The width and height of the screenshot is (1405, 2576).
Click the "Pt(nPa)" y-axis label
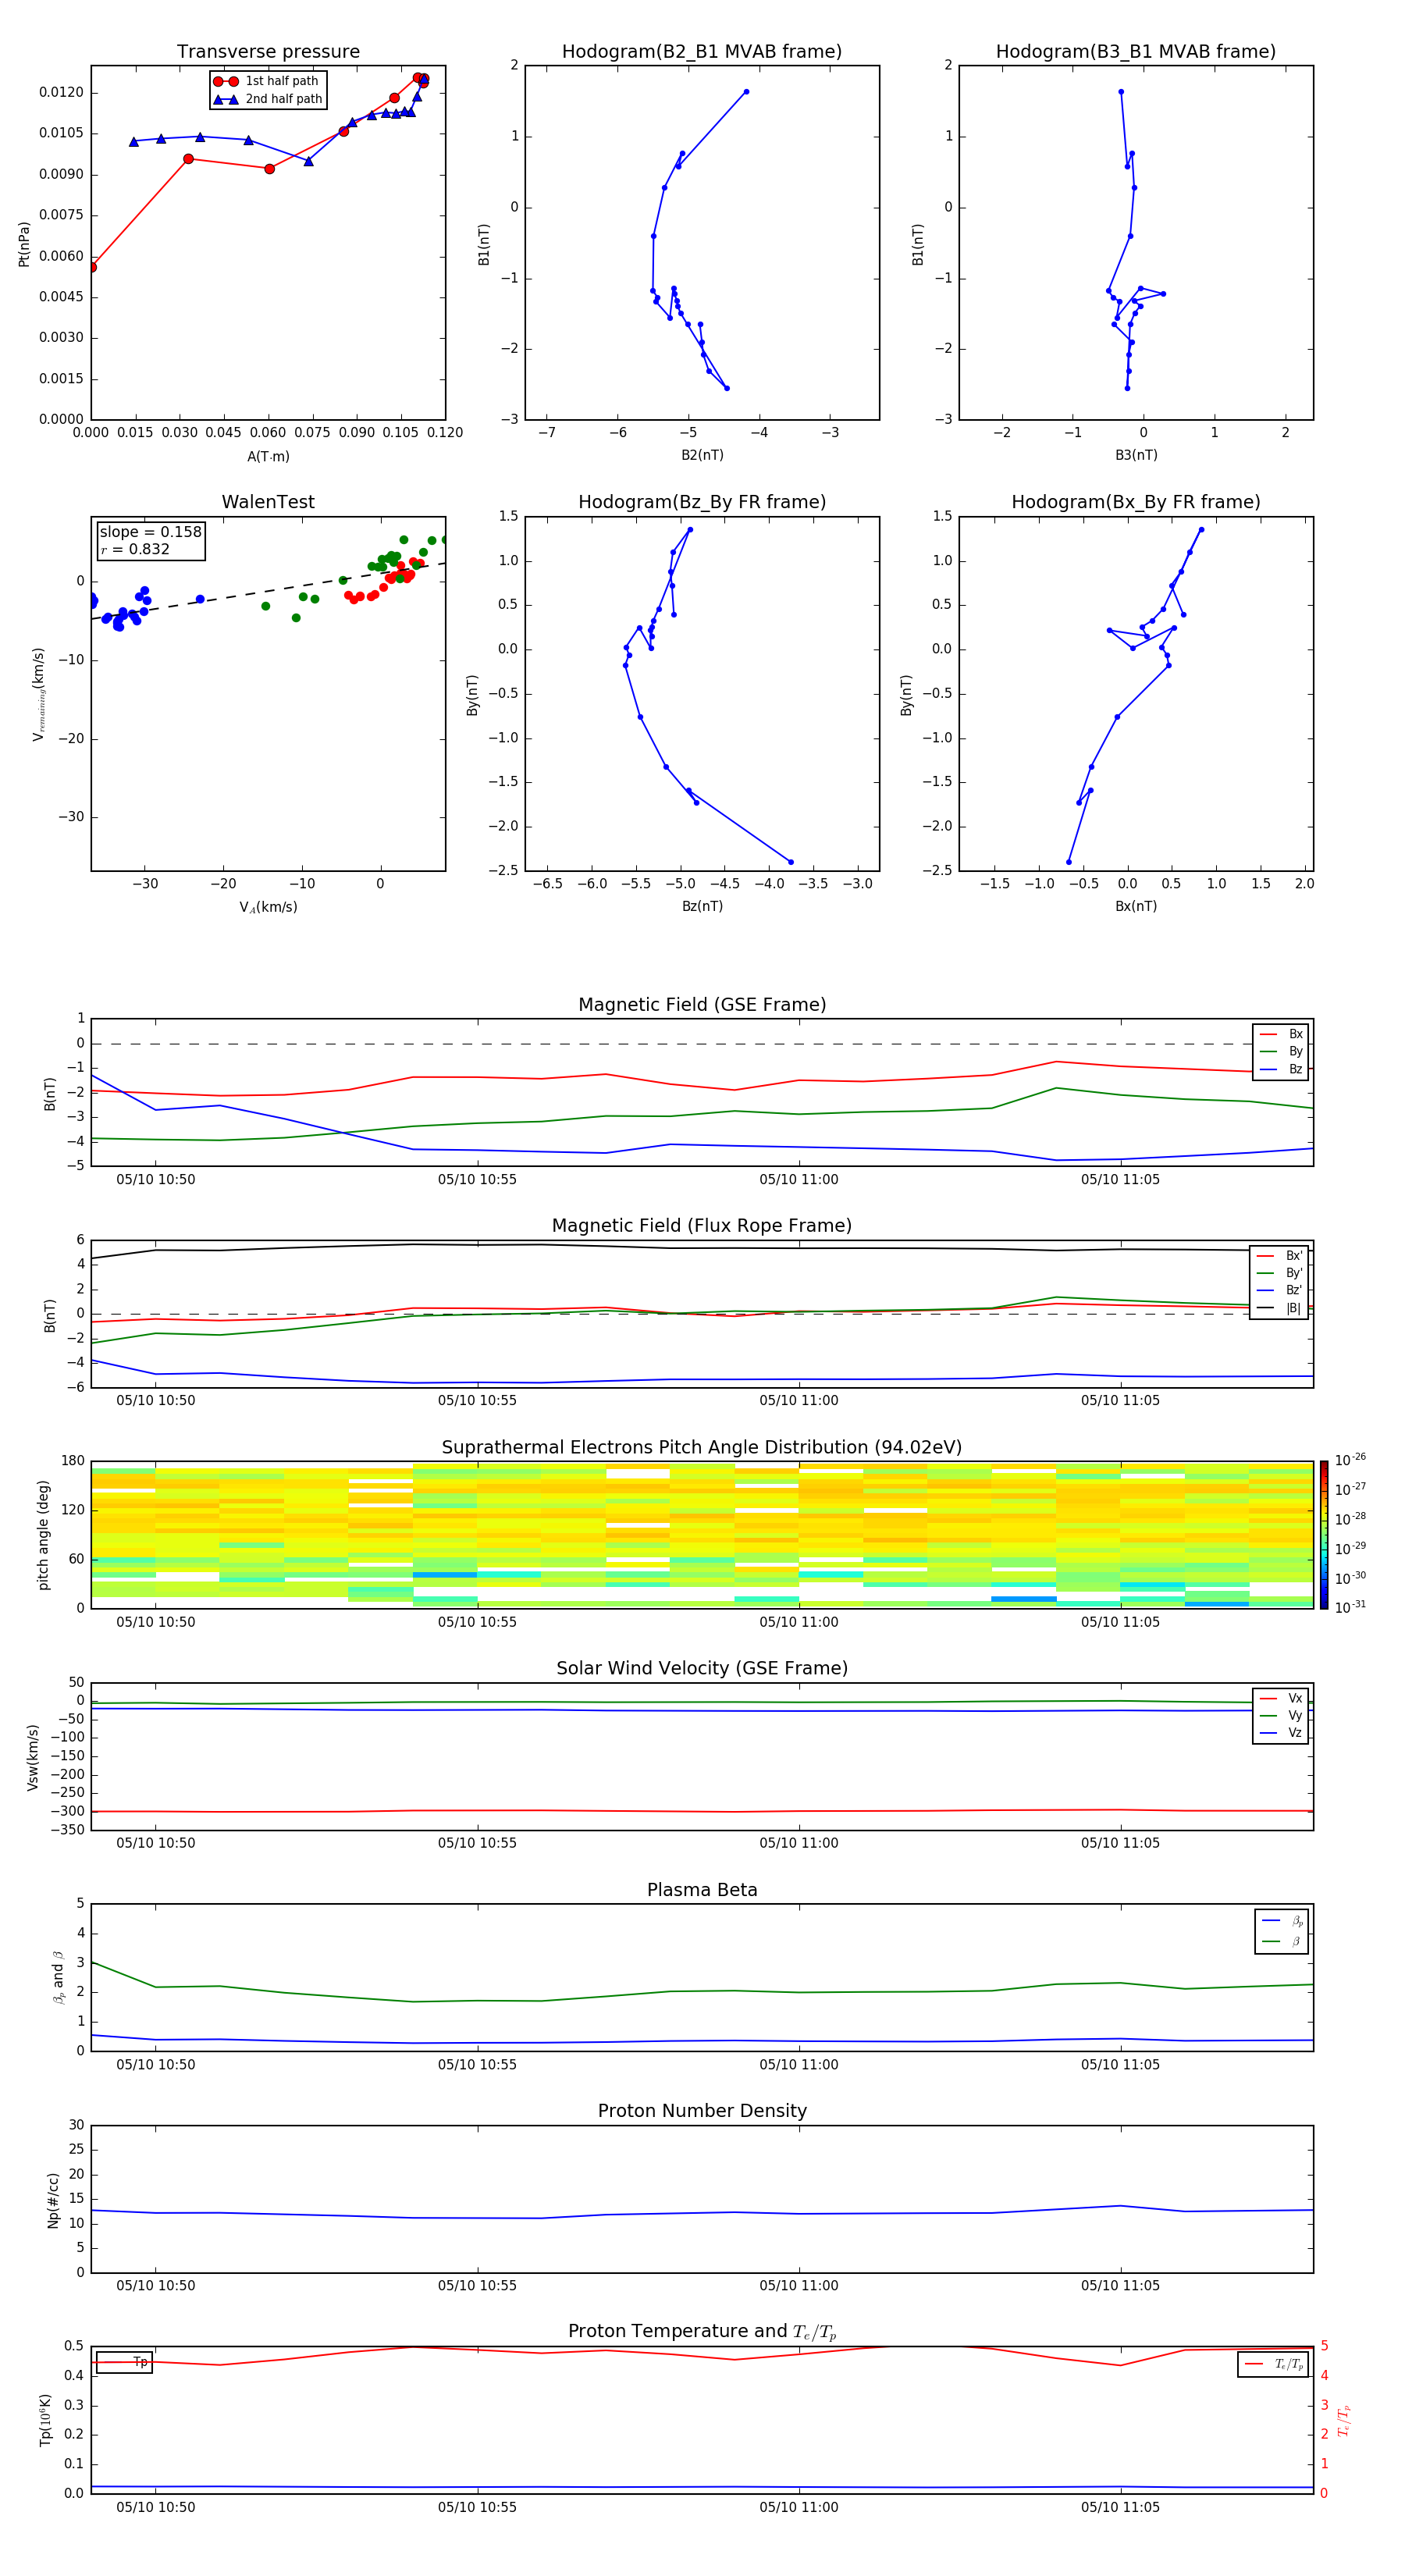click(x=24, y=244)
